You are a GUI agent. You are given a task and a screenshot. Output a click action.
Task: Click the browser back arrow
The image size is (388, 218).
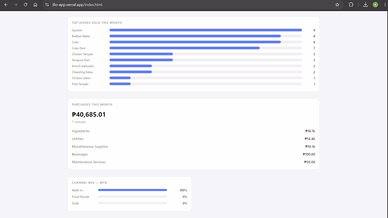pos(6,5)
